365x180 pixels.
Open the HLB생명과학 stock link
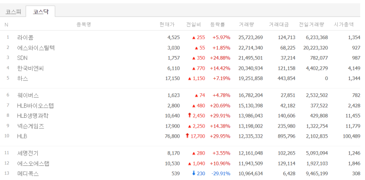coord(33,115)
